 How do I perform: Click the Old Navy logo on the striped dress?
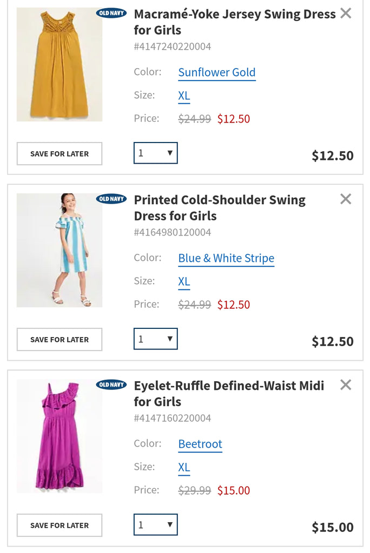click(111, 199)
